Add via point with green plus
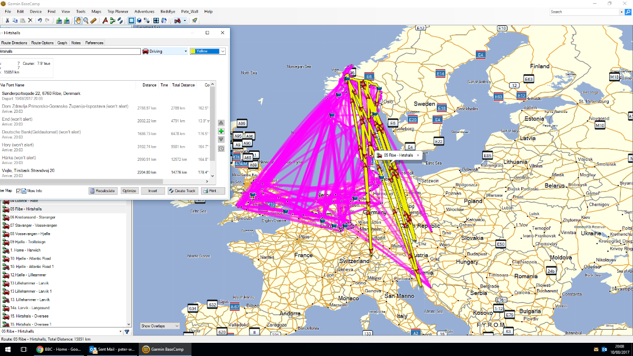Image resolution: width=633 pixels, height=356 pixels. click(221, 131)
